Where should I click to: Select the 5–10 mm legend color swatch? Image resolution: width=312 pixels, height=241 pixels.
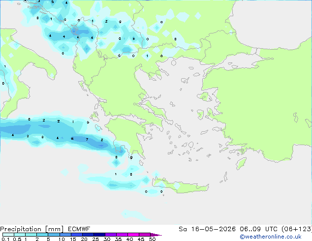click(54, 235)
